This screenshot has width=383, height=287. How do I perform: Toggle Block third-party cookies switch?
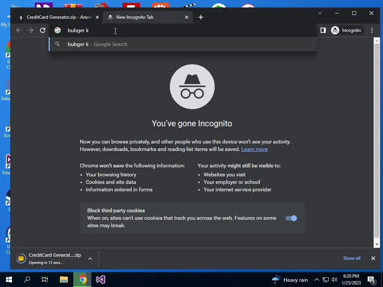pyautogui.click(x=291, y=218)
